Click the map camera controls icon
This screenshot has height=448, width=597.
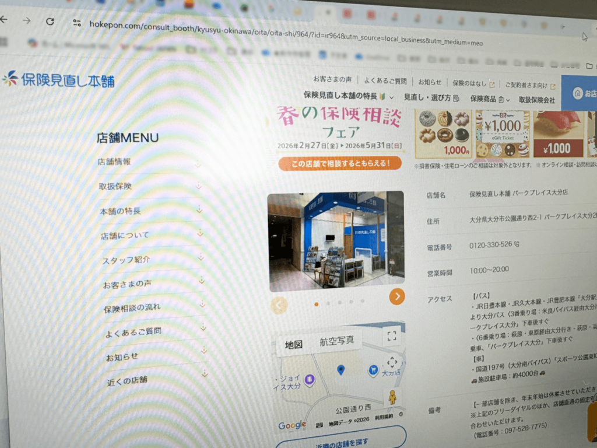(392, 362)
